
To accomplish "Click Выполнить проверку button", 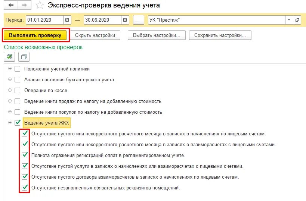I will [35, 35].
